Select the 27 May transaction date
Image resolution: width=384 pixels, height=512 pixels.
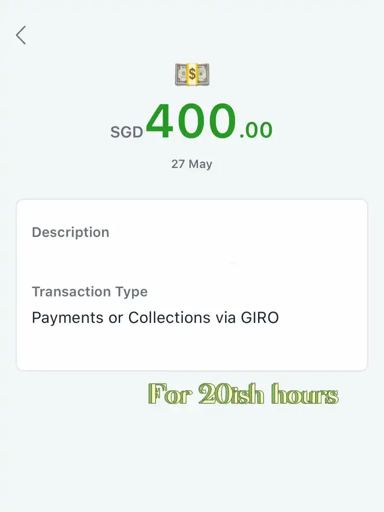[191, 164]
